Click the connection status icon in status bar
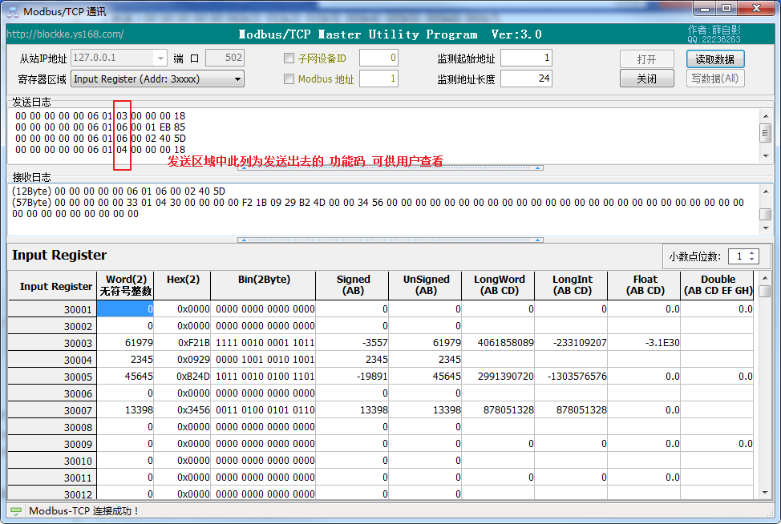Screen dimensions: 781x524 [15, 511]
